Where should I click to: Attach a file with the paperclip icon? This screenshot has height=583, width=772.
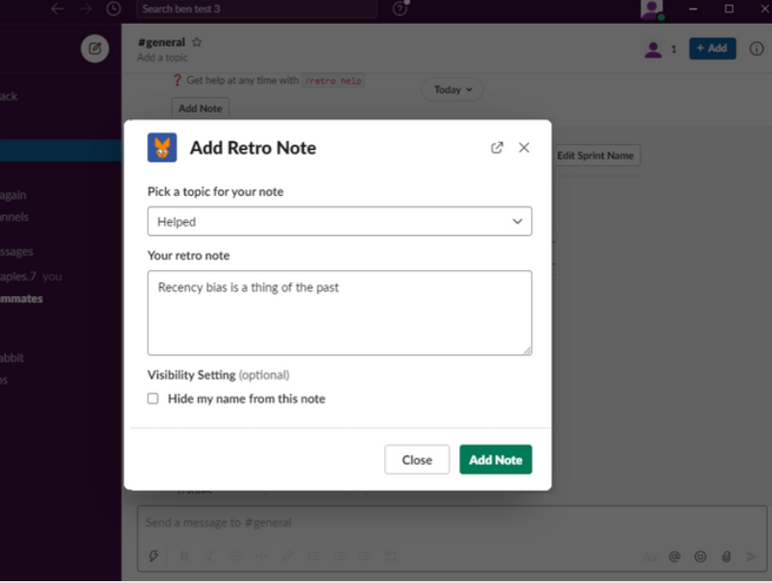tap(726, 556)
